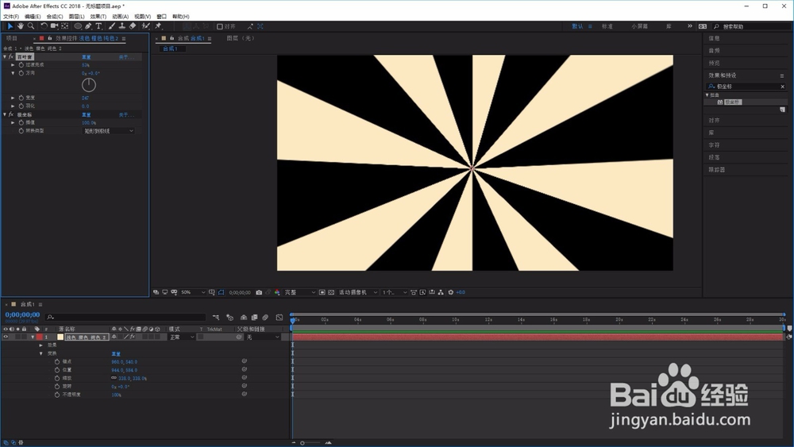
Task: Select the Brush tool
Action: (x=111, y=26)
